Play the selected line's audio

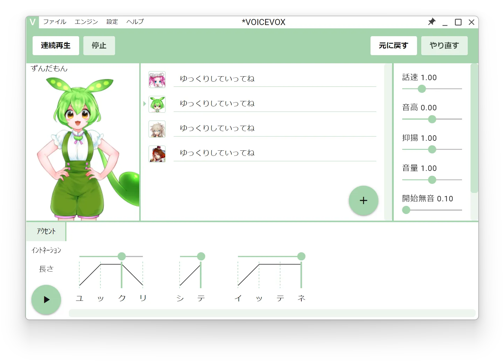tap(46, 300)
